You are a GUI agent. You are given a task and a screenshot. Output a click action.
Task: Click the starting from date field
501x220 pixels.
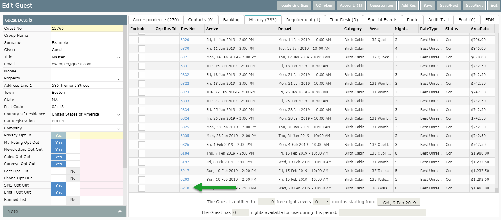[399, 202]
